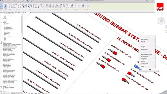Choose Properties in the context menu
Screen dimensions: 167x94
[x=143, y=68]
